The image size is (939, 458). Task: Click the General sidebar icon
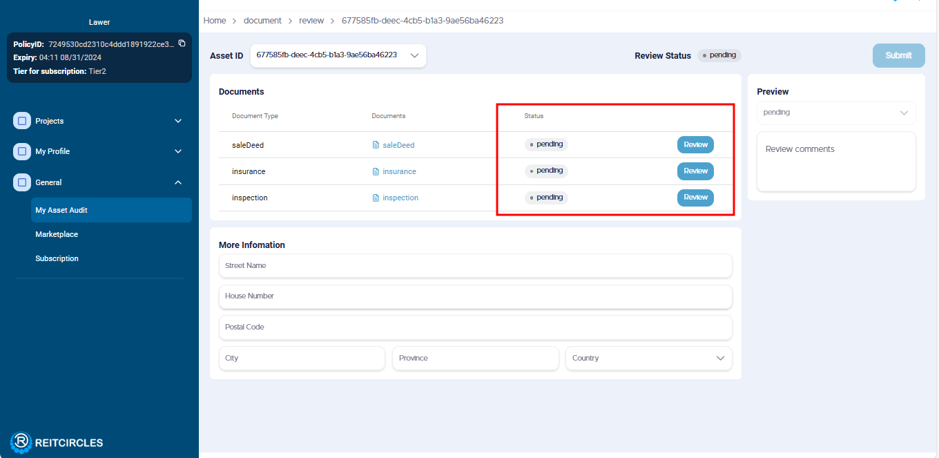[x=22, y=182]
